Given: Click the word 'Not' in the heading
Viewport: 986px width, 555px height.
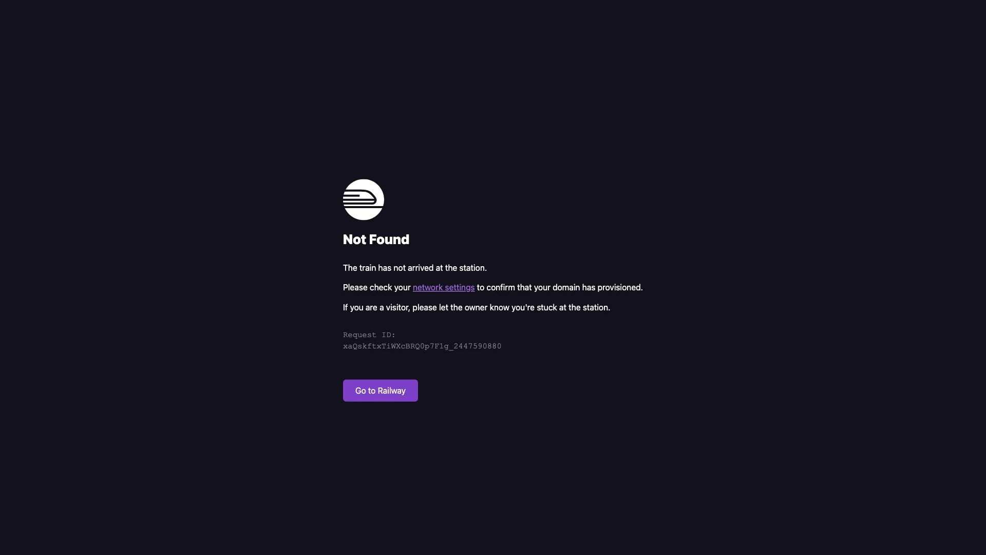Looking at the screenshot, I should (x=354, y=239).
